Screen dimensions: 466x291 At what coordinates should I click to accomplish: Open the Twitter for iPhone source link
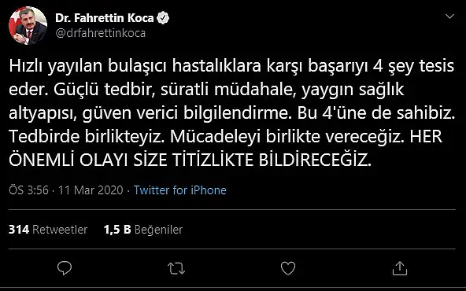(x=179, y=190)
